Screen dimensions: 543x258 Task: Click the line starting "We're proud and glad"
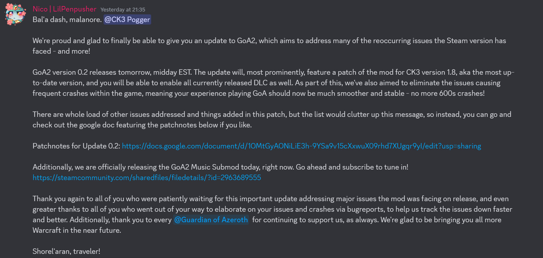coord(269,41)
